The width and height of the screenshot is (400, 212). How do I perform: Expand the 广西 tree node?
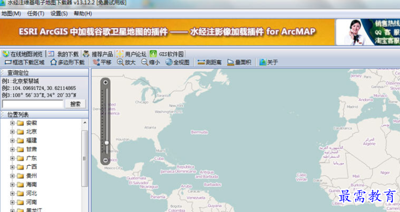pos(12,167)
